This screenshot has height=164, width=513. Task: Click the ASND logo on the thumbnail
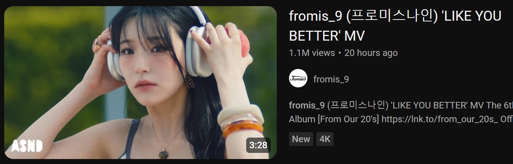click(x=27, y=146)
